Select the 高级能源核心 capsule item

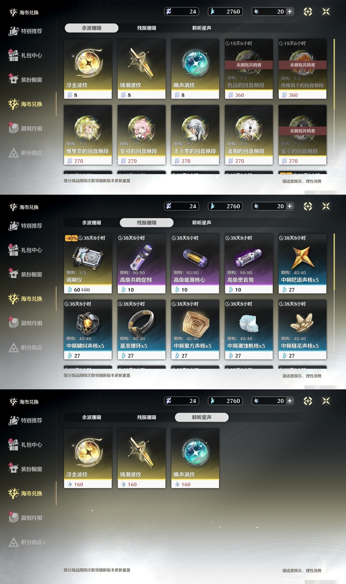tap(195, 264)
